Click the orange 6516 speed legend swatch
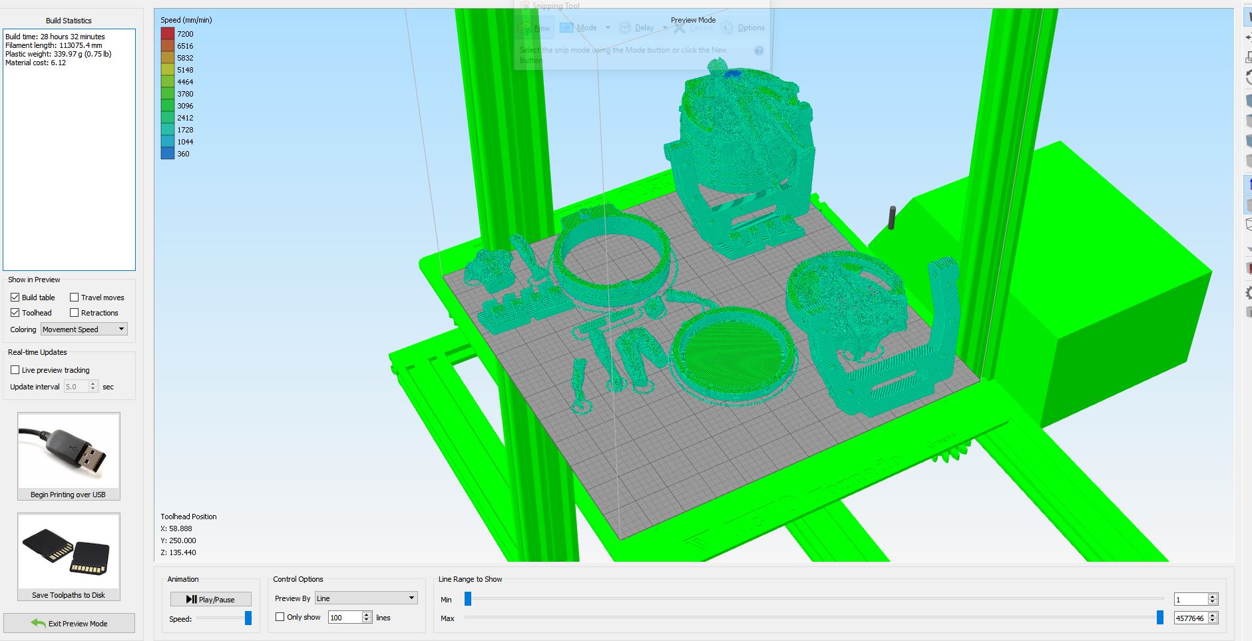This screenshot has width=1252, height=641. [167, 46]
